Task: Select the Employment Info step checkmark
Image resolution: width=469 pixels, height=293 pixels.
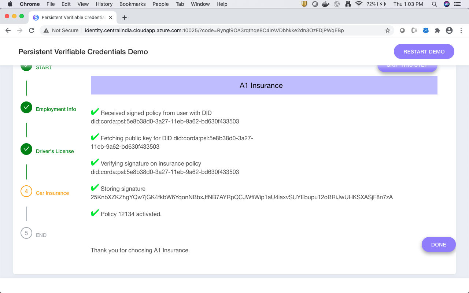Action: coord(26,107)
